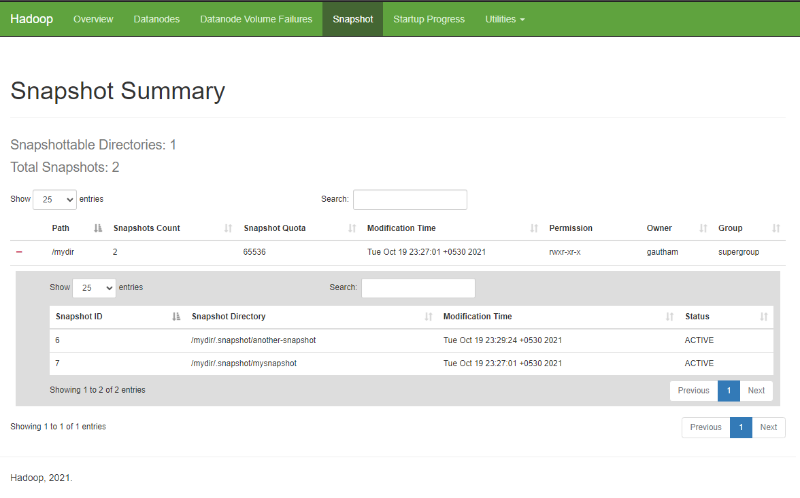Screen dimensions: 800x498
Task: Sort Group column icon
Action: (x=776, y=228)
